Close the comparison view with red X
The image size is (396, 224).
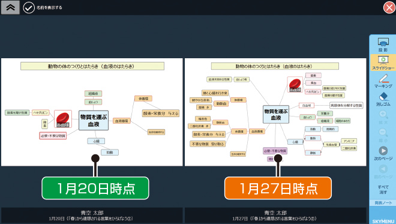click(x=389, y=7)
